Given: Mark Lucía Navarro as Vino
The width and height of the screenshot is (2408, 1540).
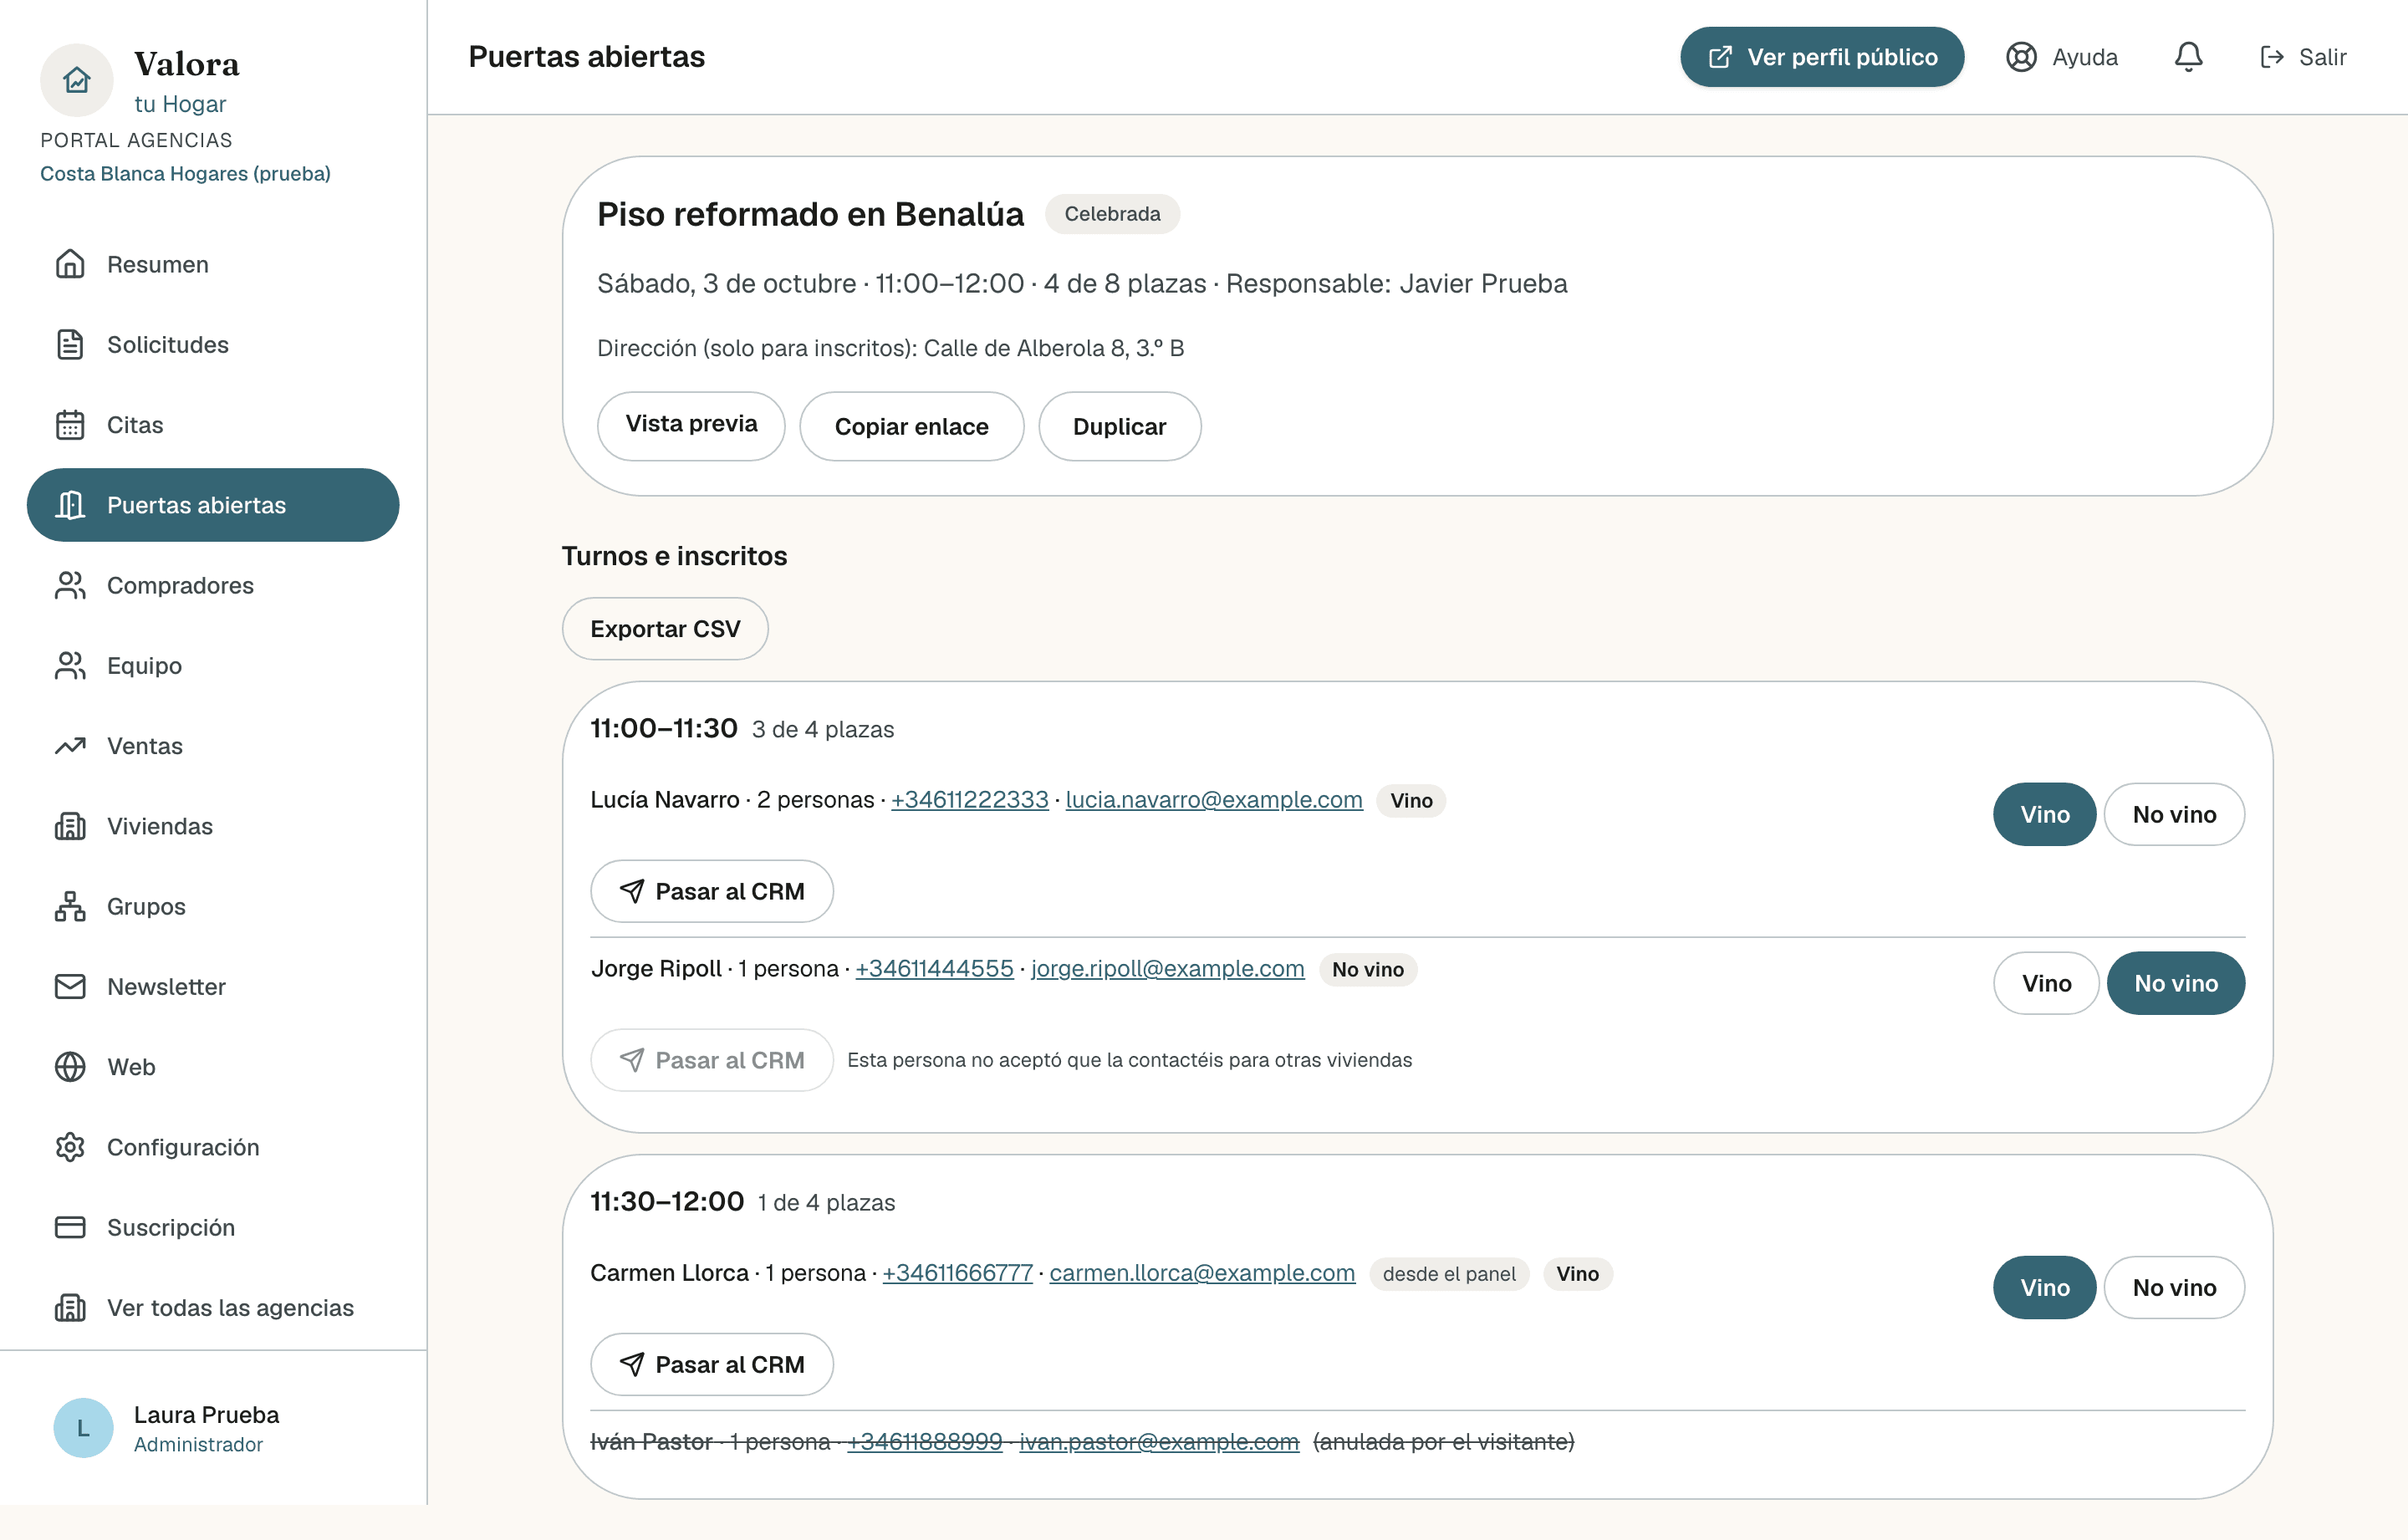Looking at the screenshot, I should tap(2044, 814).
